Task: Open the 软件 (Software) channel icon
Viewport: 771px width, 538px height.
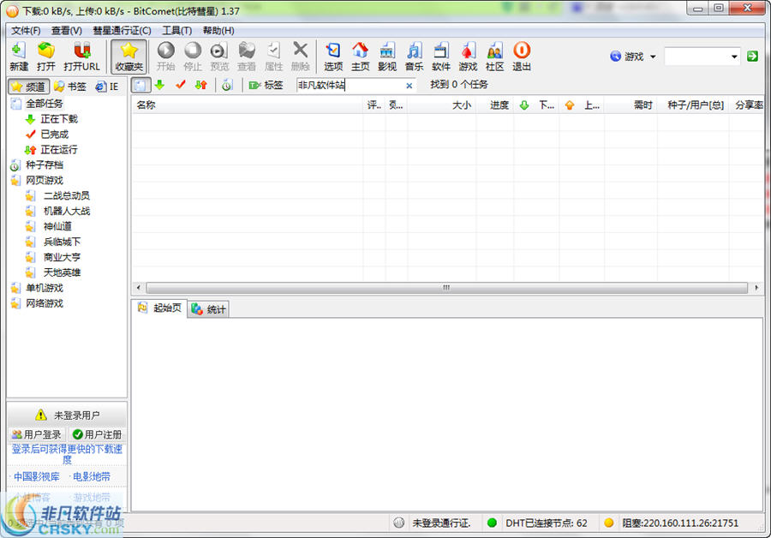Action: (x=441, y=57)
